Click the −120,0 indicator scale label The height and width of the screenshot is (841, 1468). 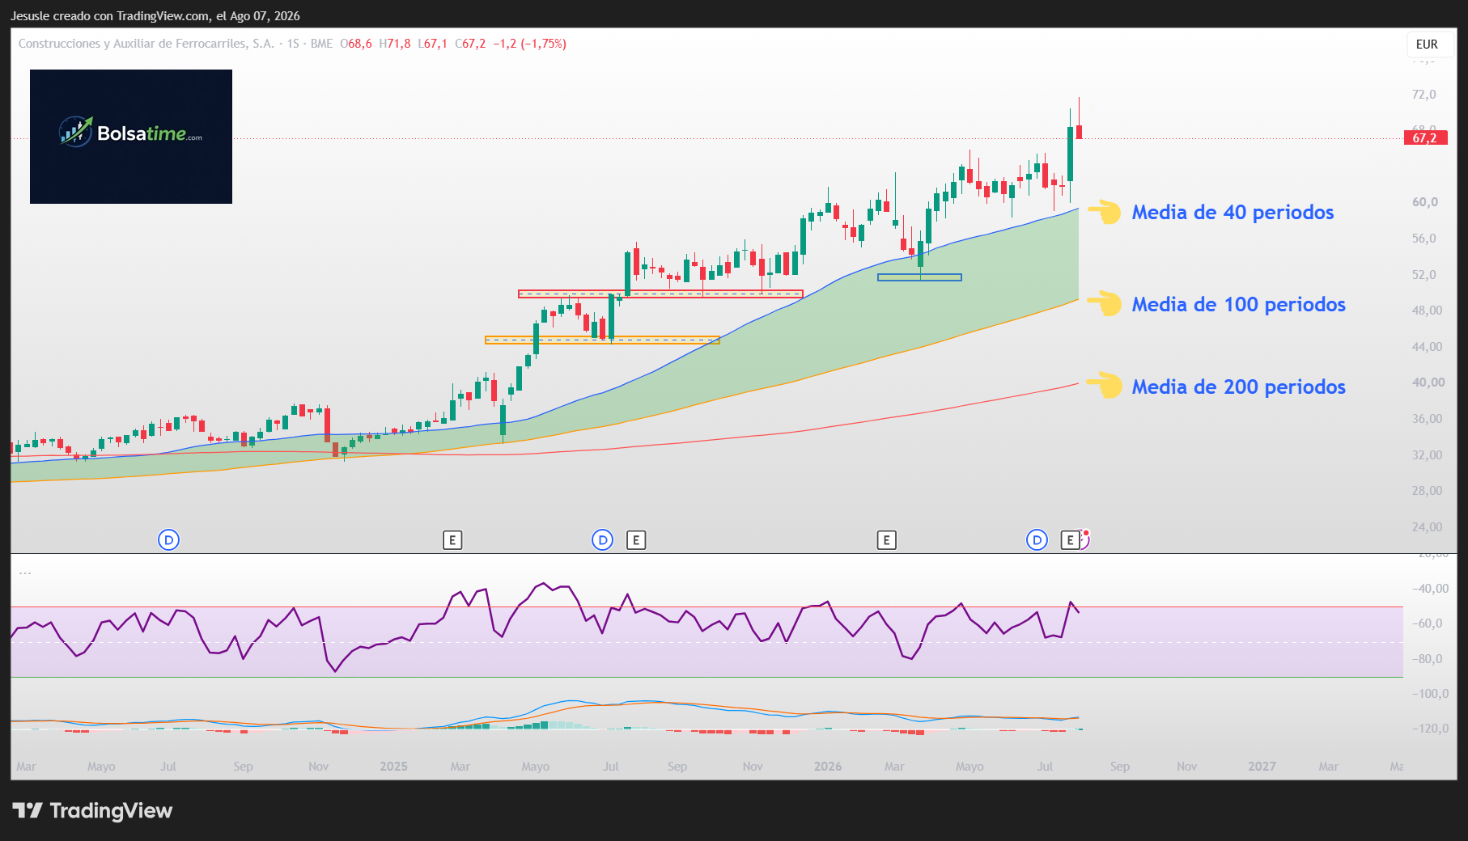click(1430, 729)
